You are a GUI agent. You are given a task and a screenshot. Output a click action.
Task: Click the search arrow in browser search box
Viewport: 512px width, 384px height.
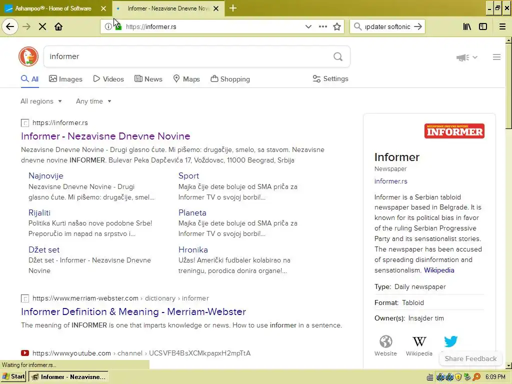pyautogui.click(x=418, y=26)
